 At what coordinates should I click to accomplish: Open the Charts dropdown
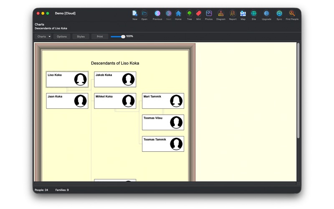click(x=43, y=36)
